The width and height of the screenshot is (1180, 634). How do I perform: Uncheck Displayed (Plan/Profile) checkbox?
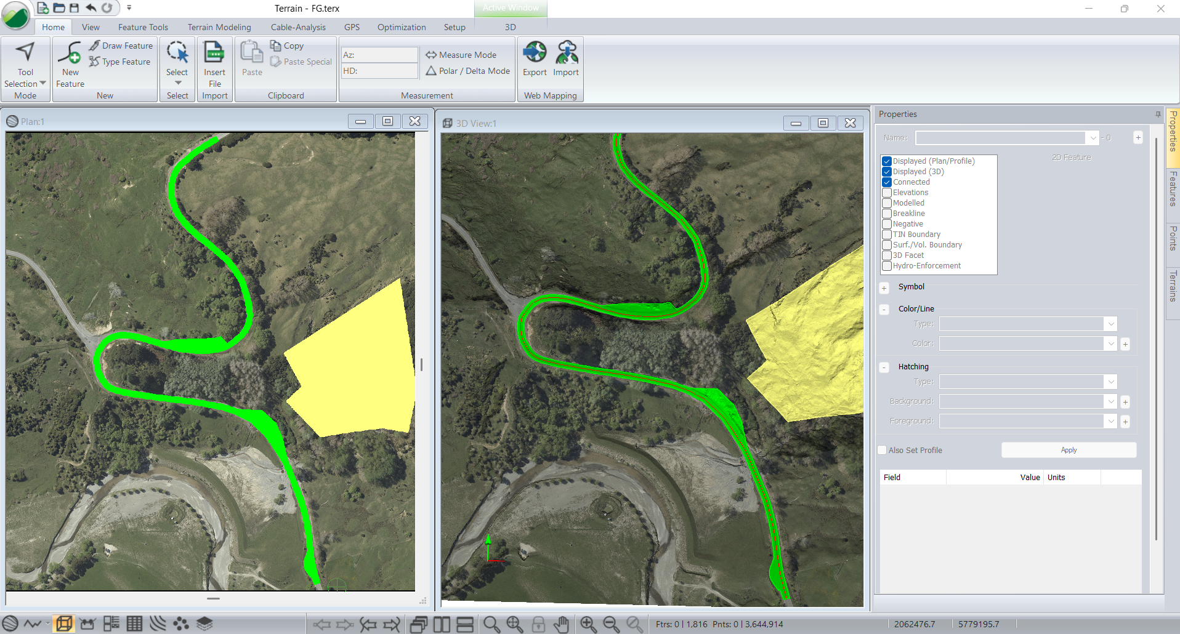click(887, 161)
